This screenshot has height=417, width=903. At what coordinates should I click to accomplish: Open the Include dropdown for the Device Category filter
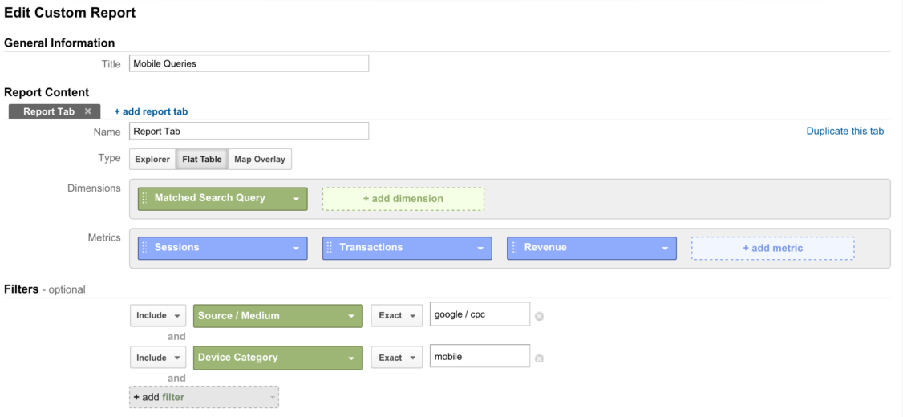coord(158,358)
